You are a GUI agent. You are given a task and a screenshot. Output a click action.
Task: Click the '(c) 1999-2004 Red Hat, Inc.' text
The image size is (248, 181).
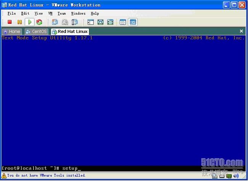[x=204, y=38]
